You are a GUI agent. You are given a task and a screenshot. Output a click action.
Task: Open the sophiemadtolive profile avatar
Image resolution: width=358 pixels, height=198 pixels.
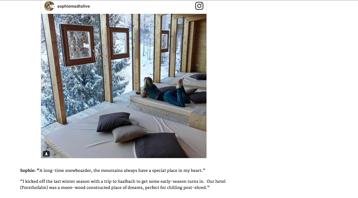pyautogui.click(x=49, y=6)
